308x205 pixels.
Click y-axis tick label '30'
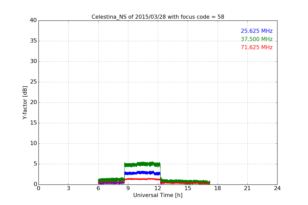click(33, 61)
